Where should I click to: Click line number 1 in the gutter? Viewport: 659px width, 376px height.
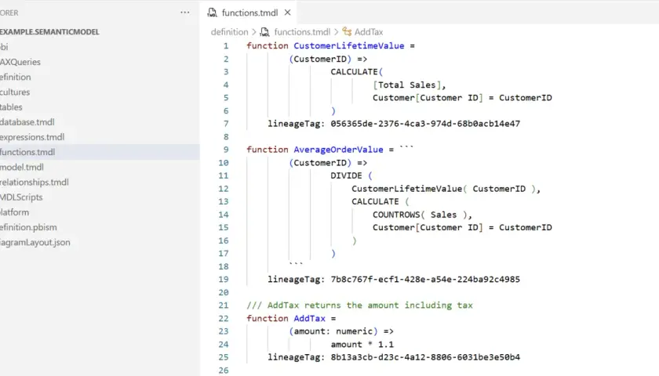pyautogui.click(x=226, y=45)
